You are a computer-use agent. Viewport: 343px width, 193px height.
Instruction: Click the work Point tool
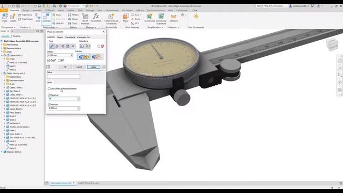[137, 19]
